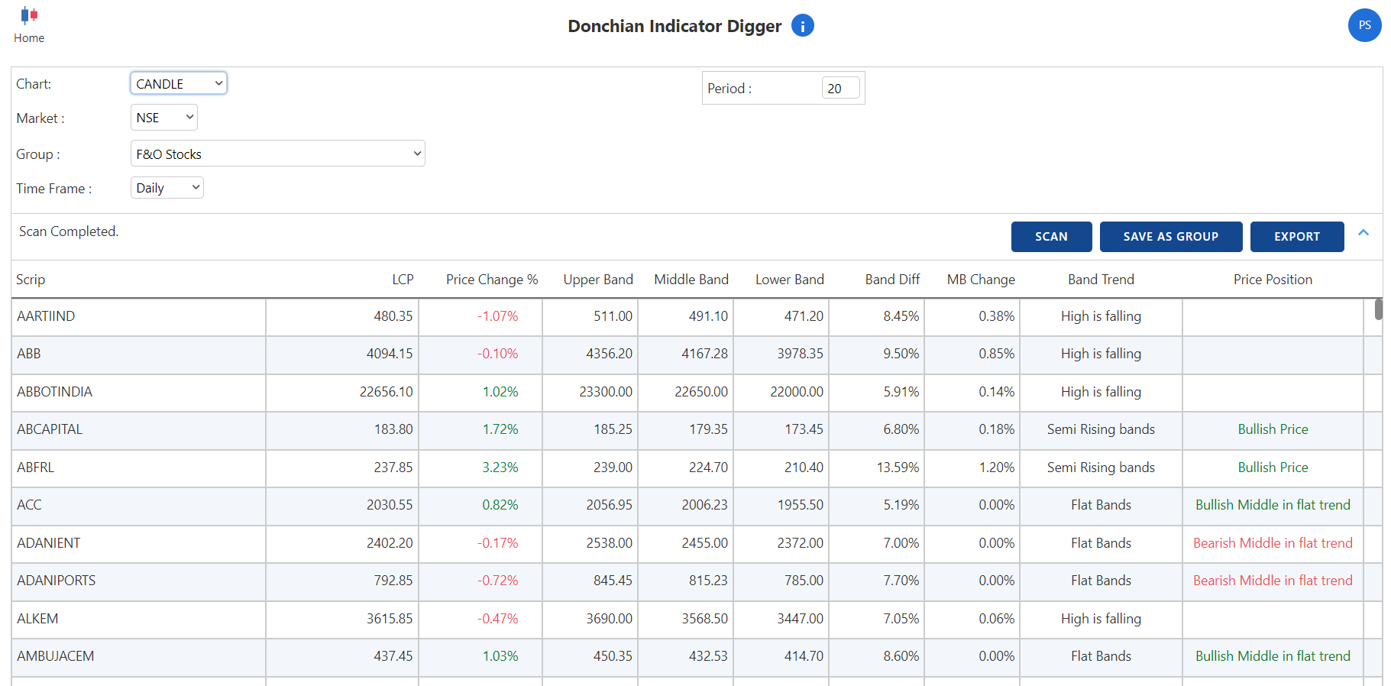
Task: Collapse the scan settings panel chevron
Action: 1364,233
